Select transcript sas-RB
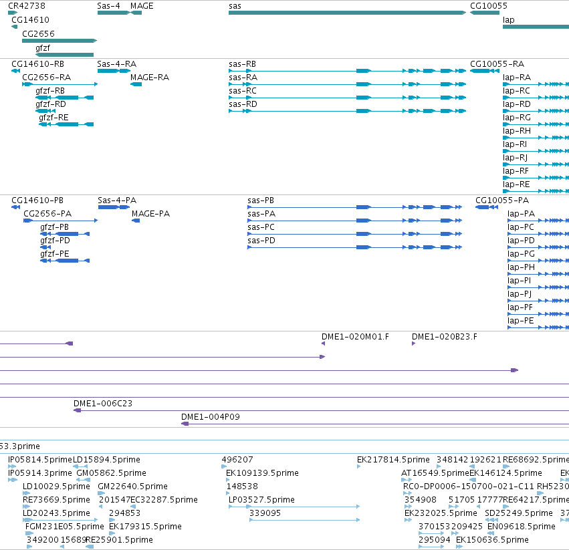The width and height of the screenshot is (569, 550). pyautogui.click(x=347, y=71)
